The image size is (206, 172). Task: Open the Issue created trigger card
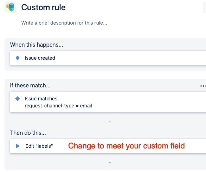[x=108, y=58]
